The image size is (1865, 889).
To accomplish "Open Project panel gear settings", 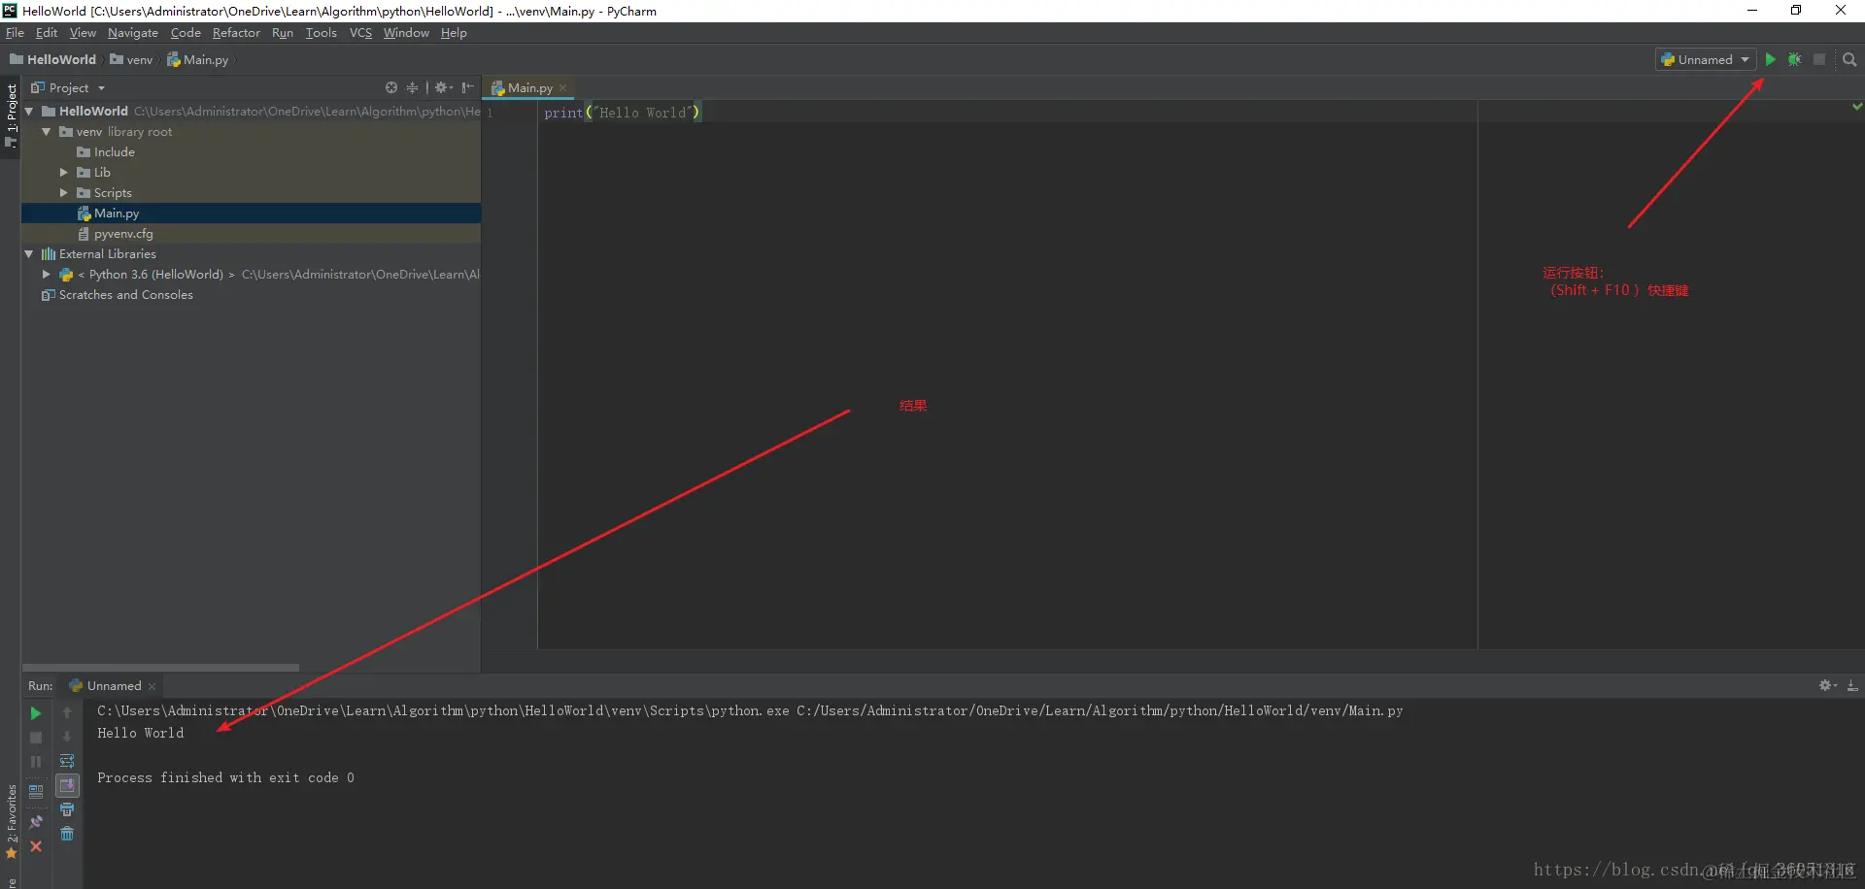I will click(x=443, y=87).
